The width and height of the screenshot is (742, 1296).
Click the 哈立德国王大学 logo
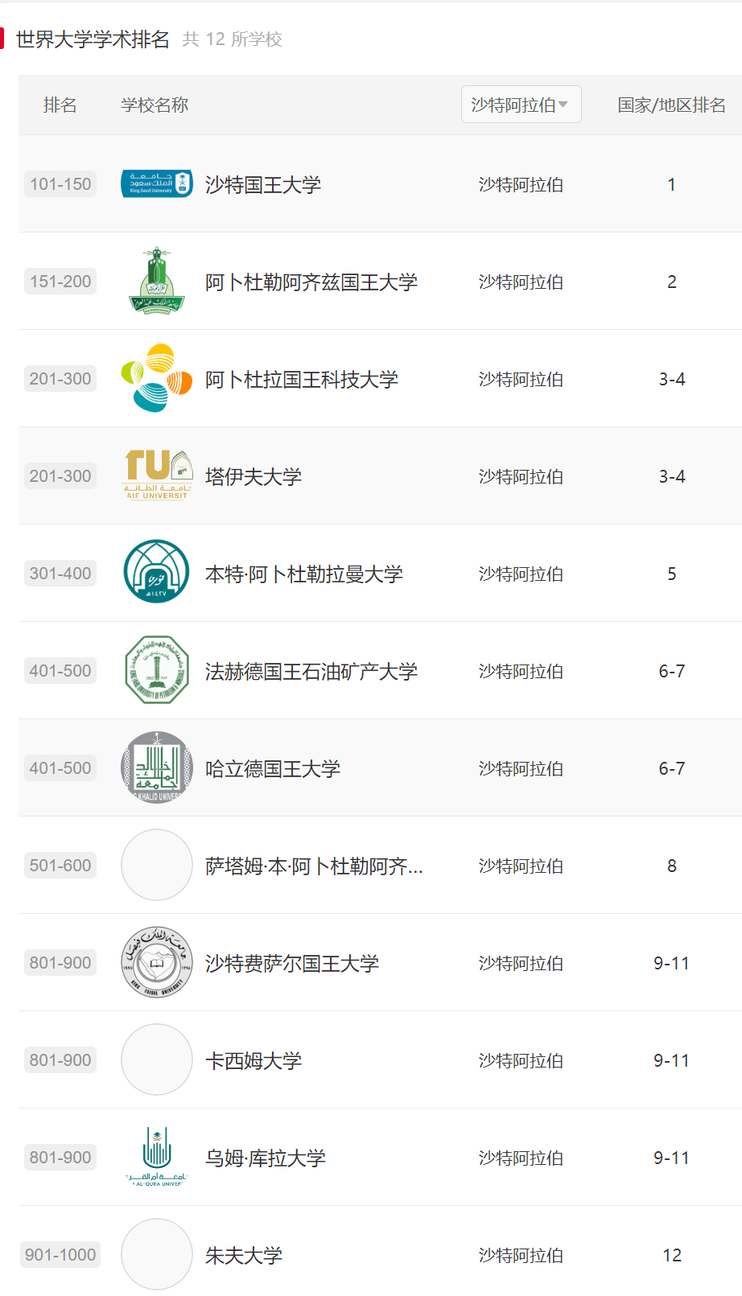pyautogui.click(x=157, y=767)
